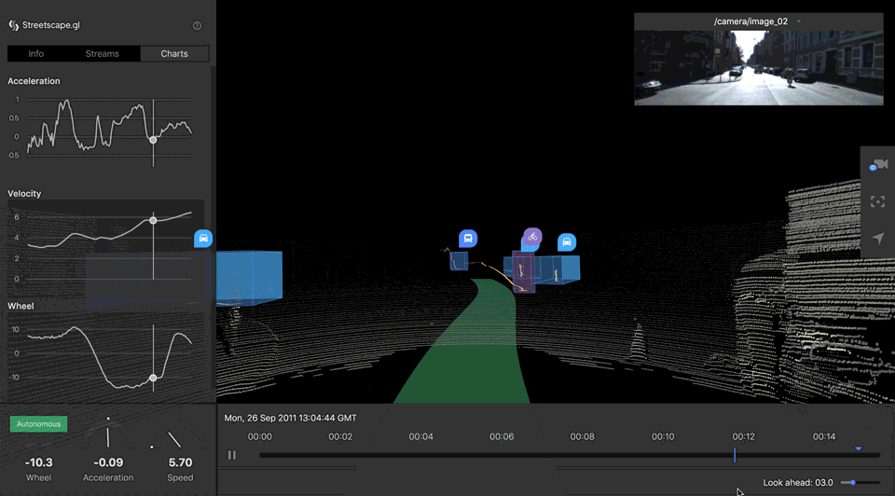
Task: Click the Velocity chart cursor point
Action: [153, 220]
